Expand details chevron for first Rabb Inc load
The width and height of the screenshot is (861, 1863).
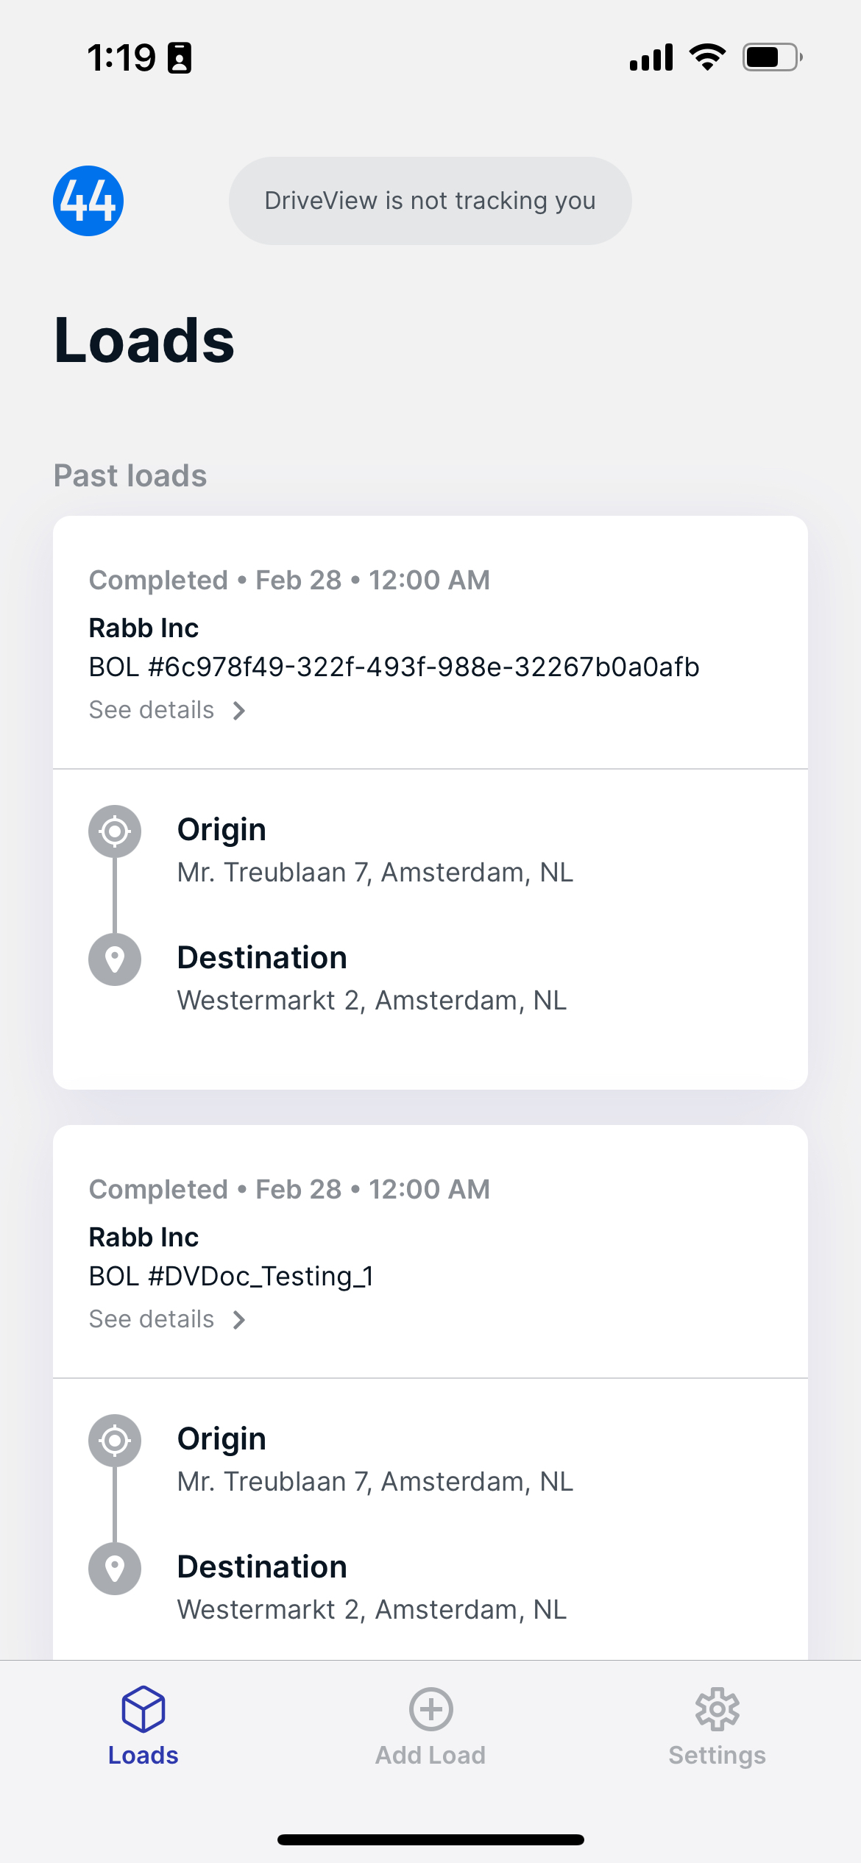tap(239, 711)
